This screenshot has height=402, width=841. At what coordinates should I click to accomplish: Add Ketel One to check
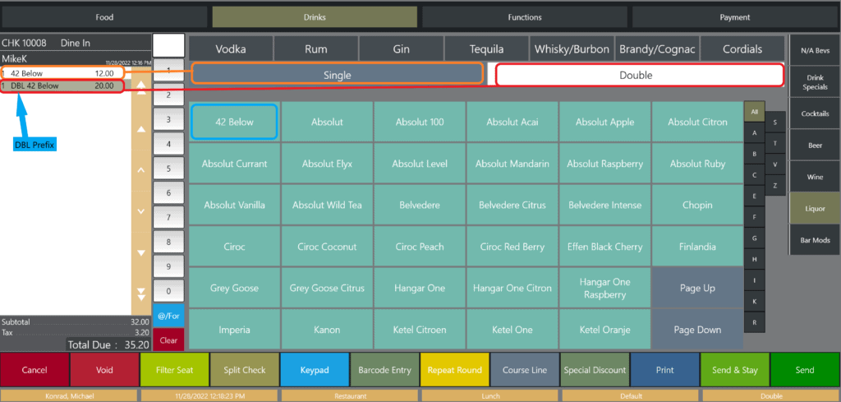512,330
